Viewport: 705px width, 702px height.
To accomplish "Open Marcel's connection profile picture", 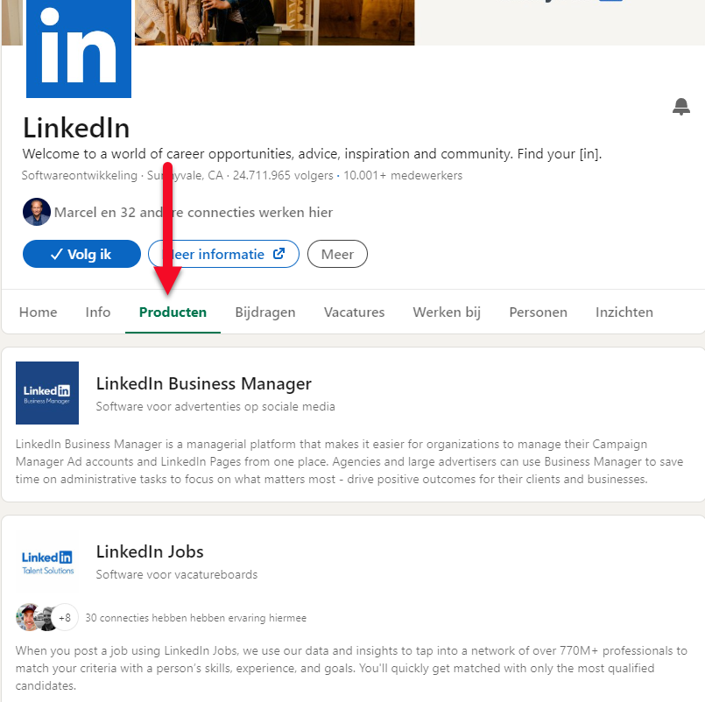I will [x=37, y=212].
